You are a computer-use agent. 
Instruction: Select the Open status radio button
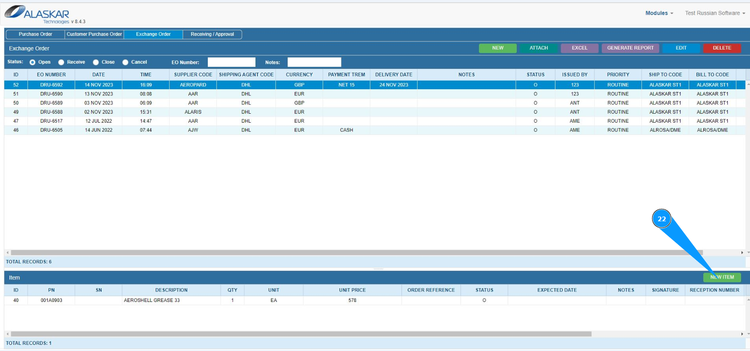[33, 62]
